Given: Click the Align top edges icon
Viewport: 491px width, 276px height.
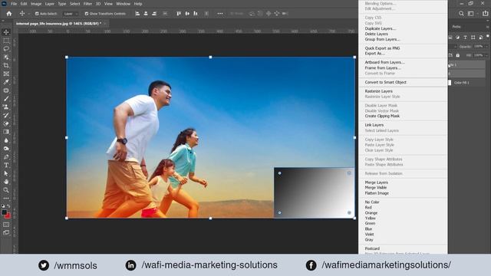Looking at the screenshot, I should [179, 14].
